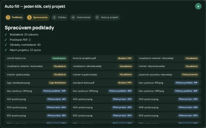Click the Pôdorys bytu · B01 tag
The width and height of the screenshot is (206, 128).
pos(57,116)
